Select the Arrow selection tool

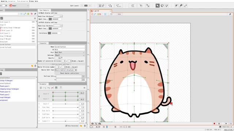tap(158, 6)
